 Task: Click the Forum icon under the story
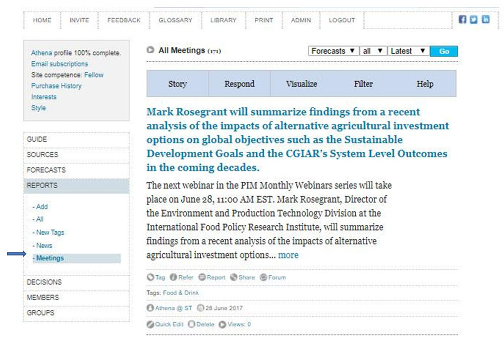[x=263, y=278]
